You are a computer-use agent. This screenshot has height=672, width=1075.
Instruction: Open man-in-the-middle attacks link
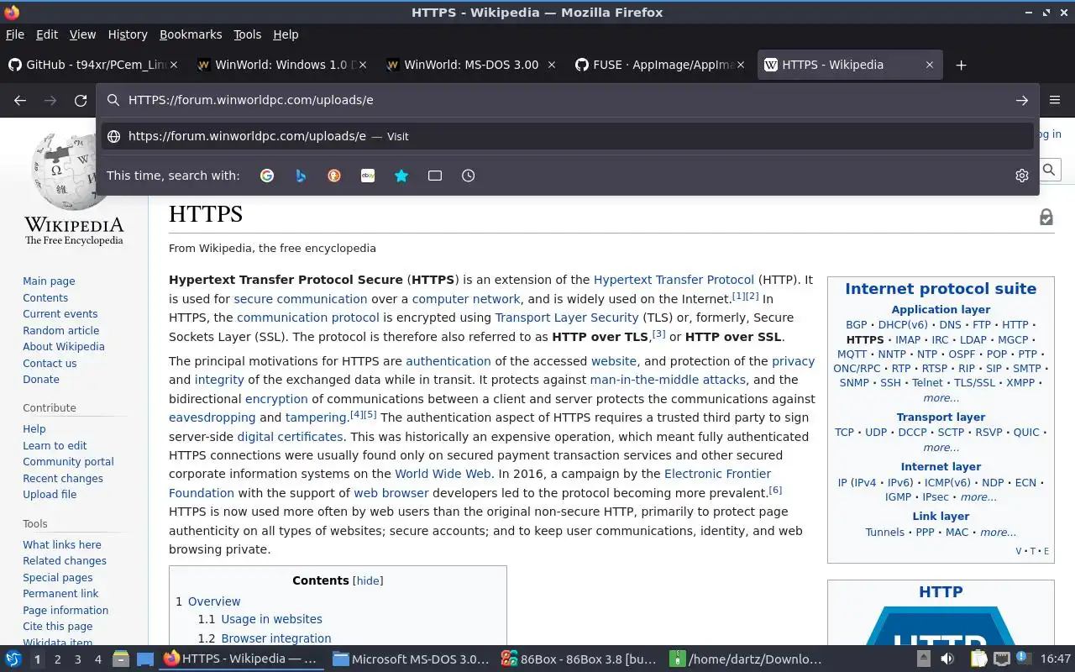click(x=668, y=380)
